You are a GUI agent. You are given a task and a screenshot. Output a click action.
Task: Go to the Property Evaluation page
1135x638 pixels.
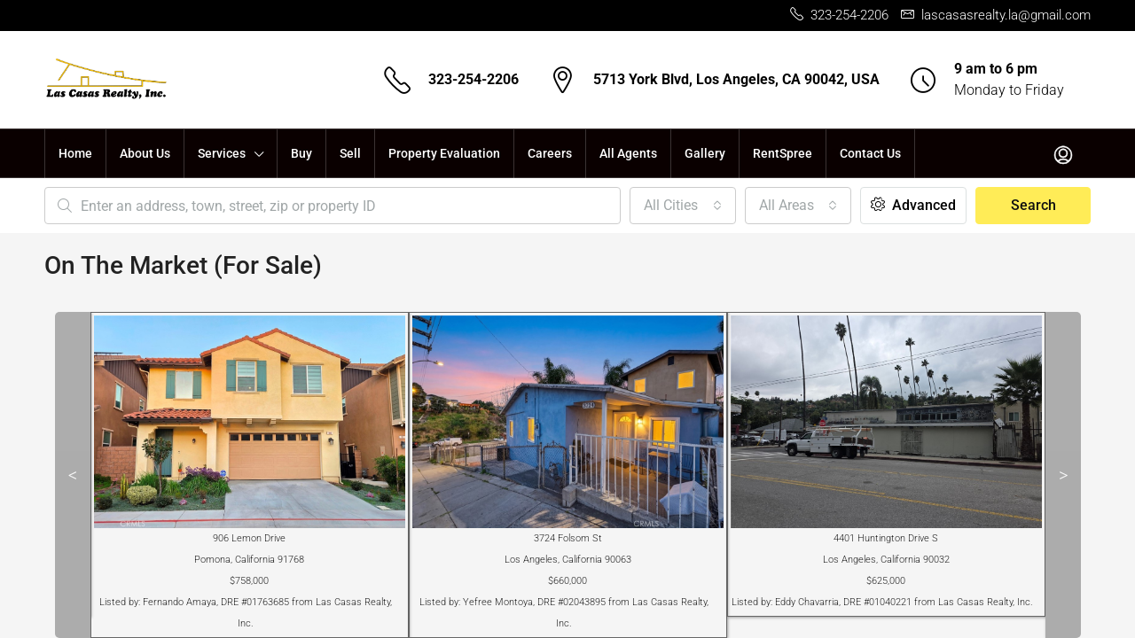click(443, 153)
